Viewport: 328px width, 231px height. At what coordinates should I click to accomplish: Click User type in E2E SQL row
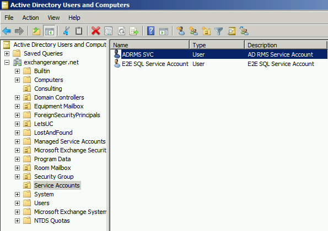click(x=198, y=64)
